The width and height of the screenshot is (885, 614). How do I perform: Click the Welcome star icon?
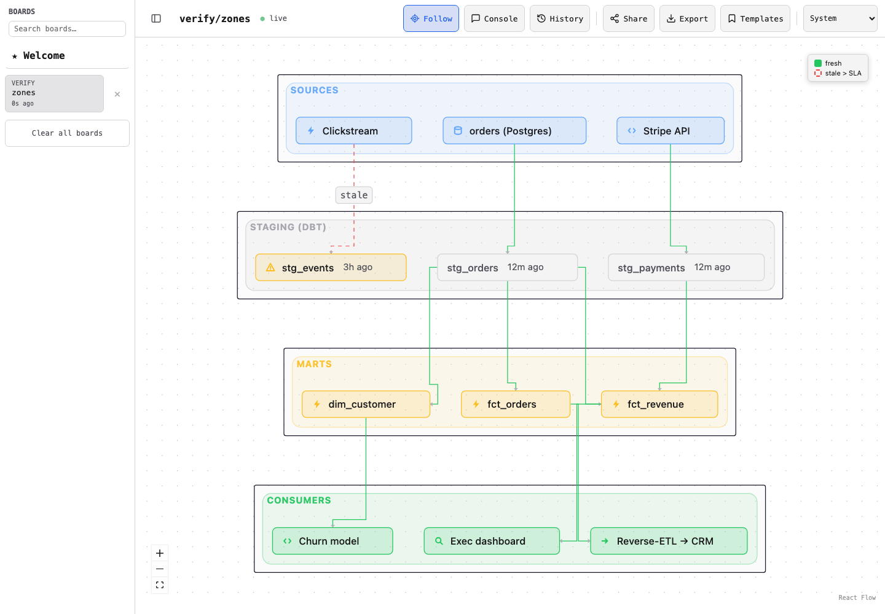[15, 56]
